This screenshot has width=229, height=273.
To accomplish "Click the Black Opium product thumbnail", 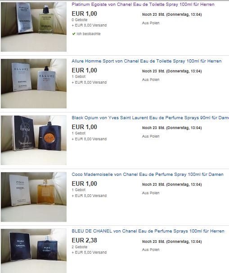I will point(34,140).
